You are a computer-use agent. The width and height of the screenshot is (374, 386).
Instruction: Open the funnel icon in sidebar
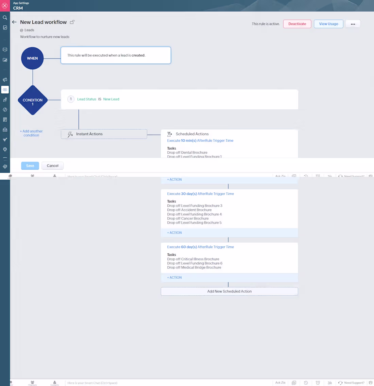click(x=5, y=140)
